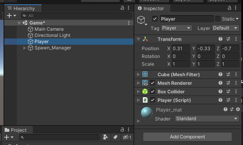Open Hierarchy create dropdown arrow
The width and height of the screenshot is (243, 145).
click(x=15, y=16)
